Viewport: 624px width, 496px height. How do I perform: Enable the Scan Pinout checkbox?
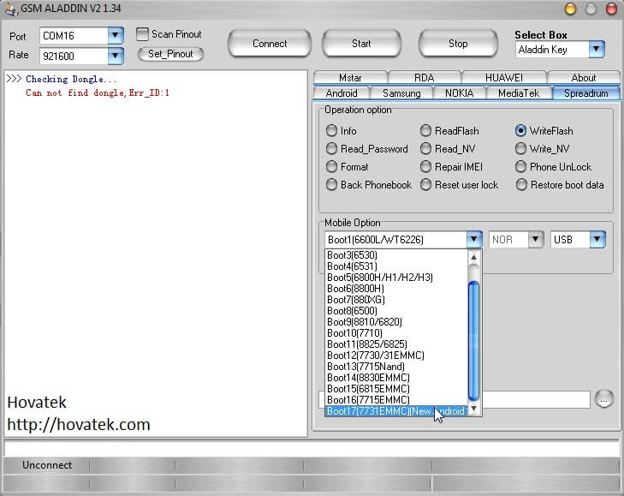pyautogui.click(x=142, y=34)
